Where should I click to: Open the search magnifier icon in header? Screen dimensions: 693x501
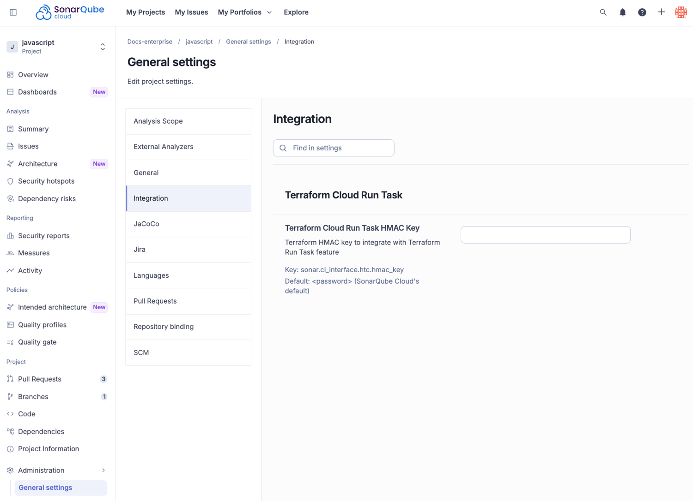(603, 12)
